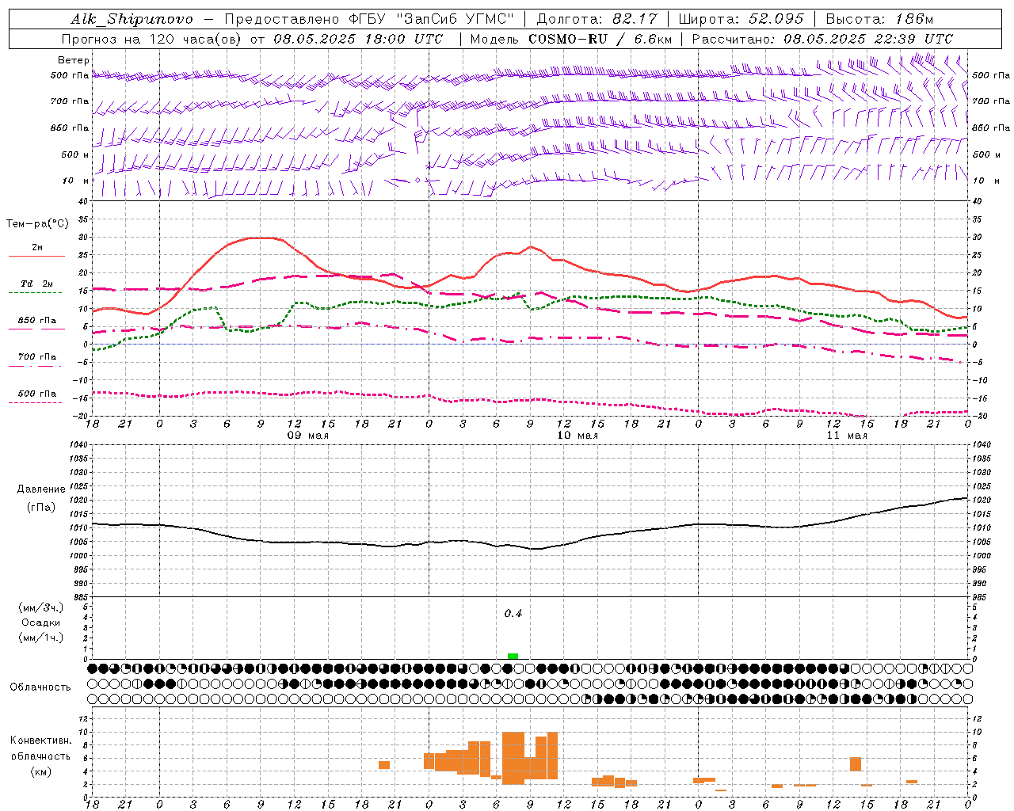The image size is (1014, 811).
Task: Click the 09 мая date label
Action: (x=307, y=436)
